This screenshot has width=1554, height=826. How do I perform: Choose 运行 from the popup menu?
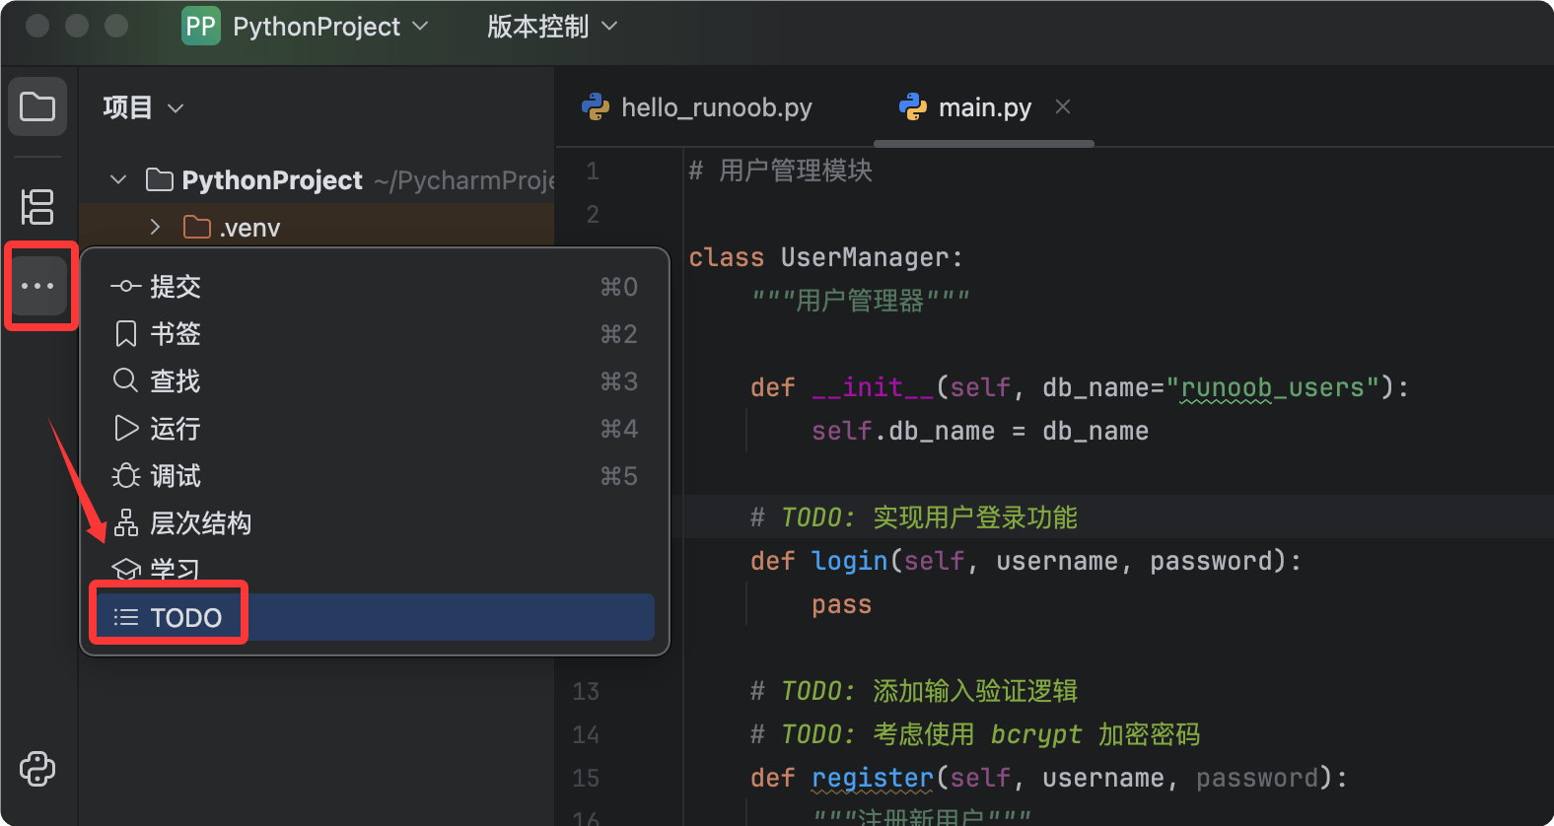tap(375, 429)
